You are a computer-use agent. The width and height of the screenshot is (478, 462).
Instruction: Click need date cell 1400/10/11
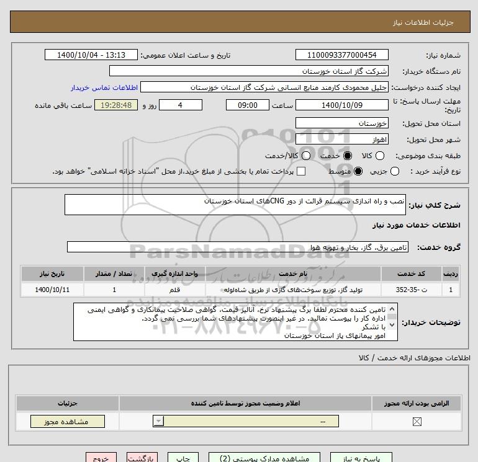52,290
